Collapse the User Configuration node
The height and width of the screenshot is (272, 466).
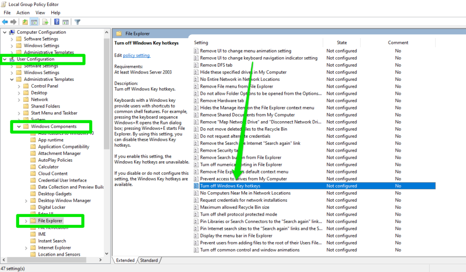pos(5,59)
